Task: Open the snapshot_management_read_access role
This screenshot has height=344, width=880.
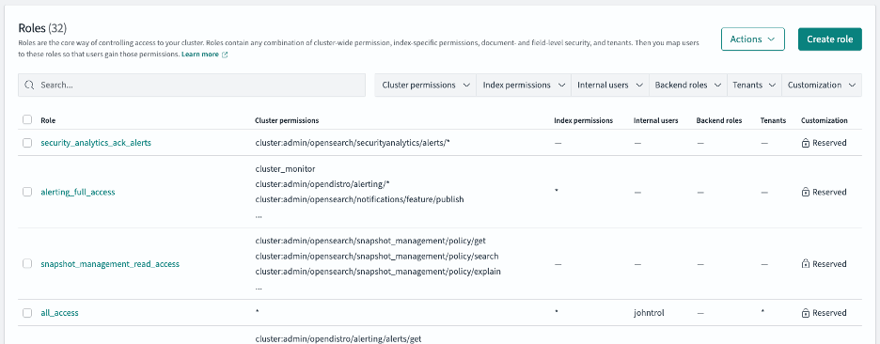Action: 110,264
